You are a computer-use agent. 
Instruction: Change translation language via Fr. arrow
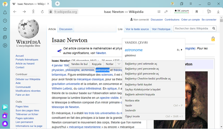[179, 50]
